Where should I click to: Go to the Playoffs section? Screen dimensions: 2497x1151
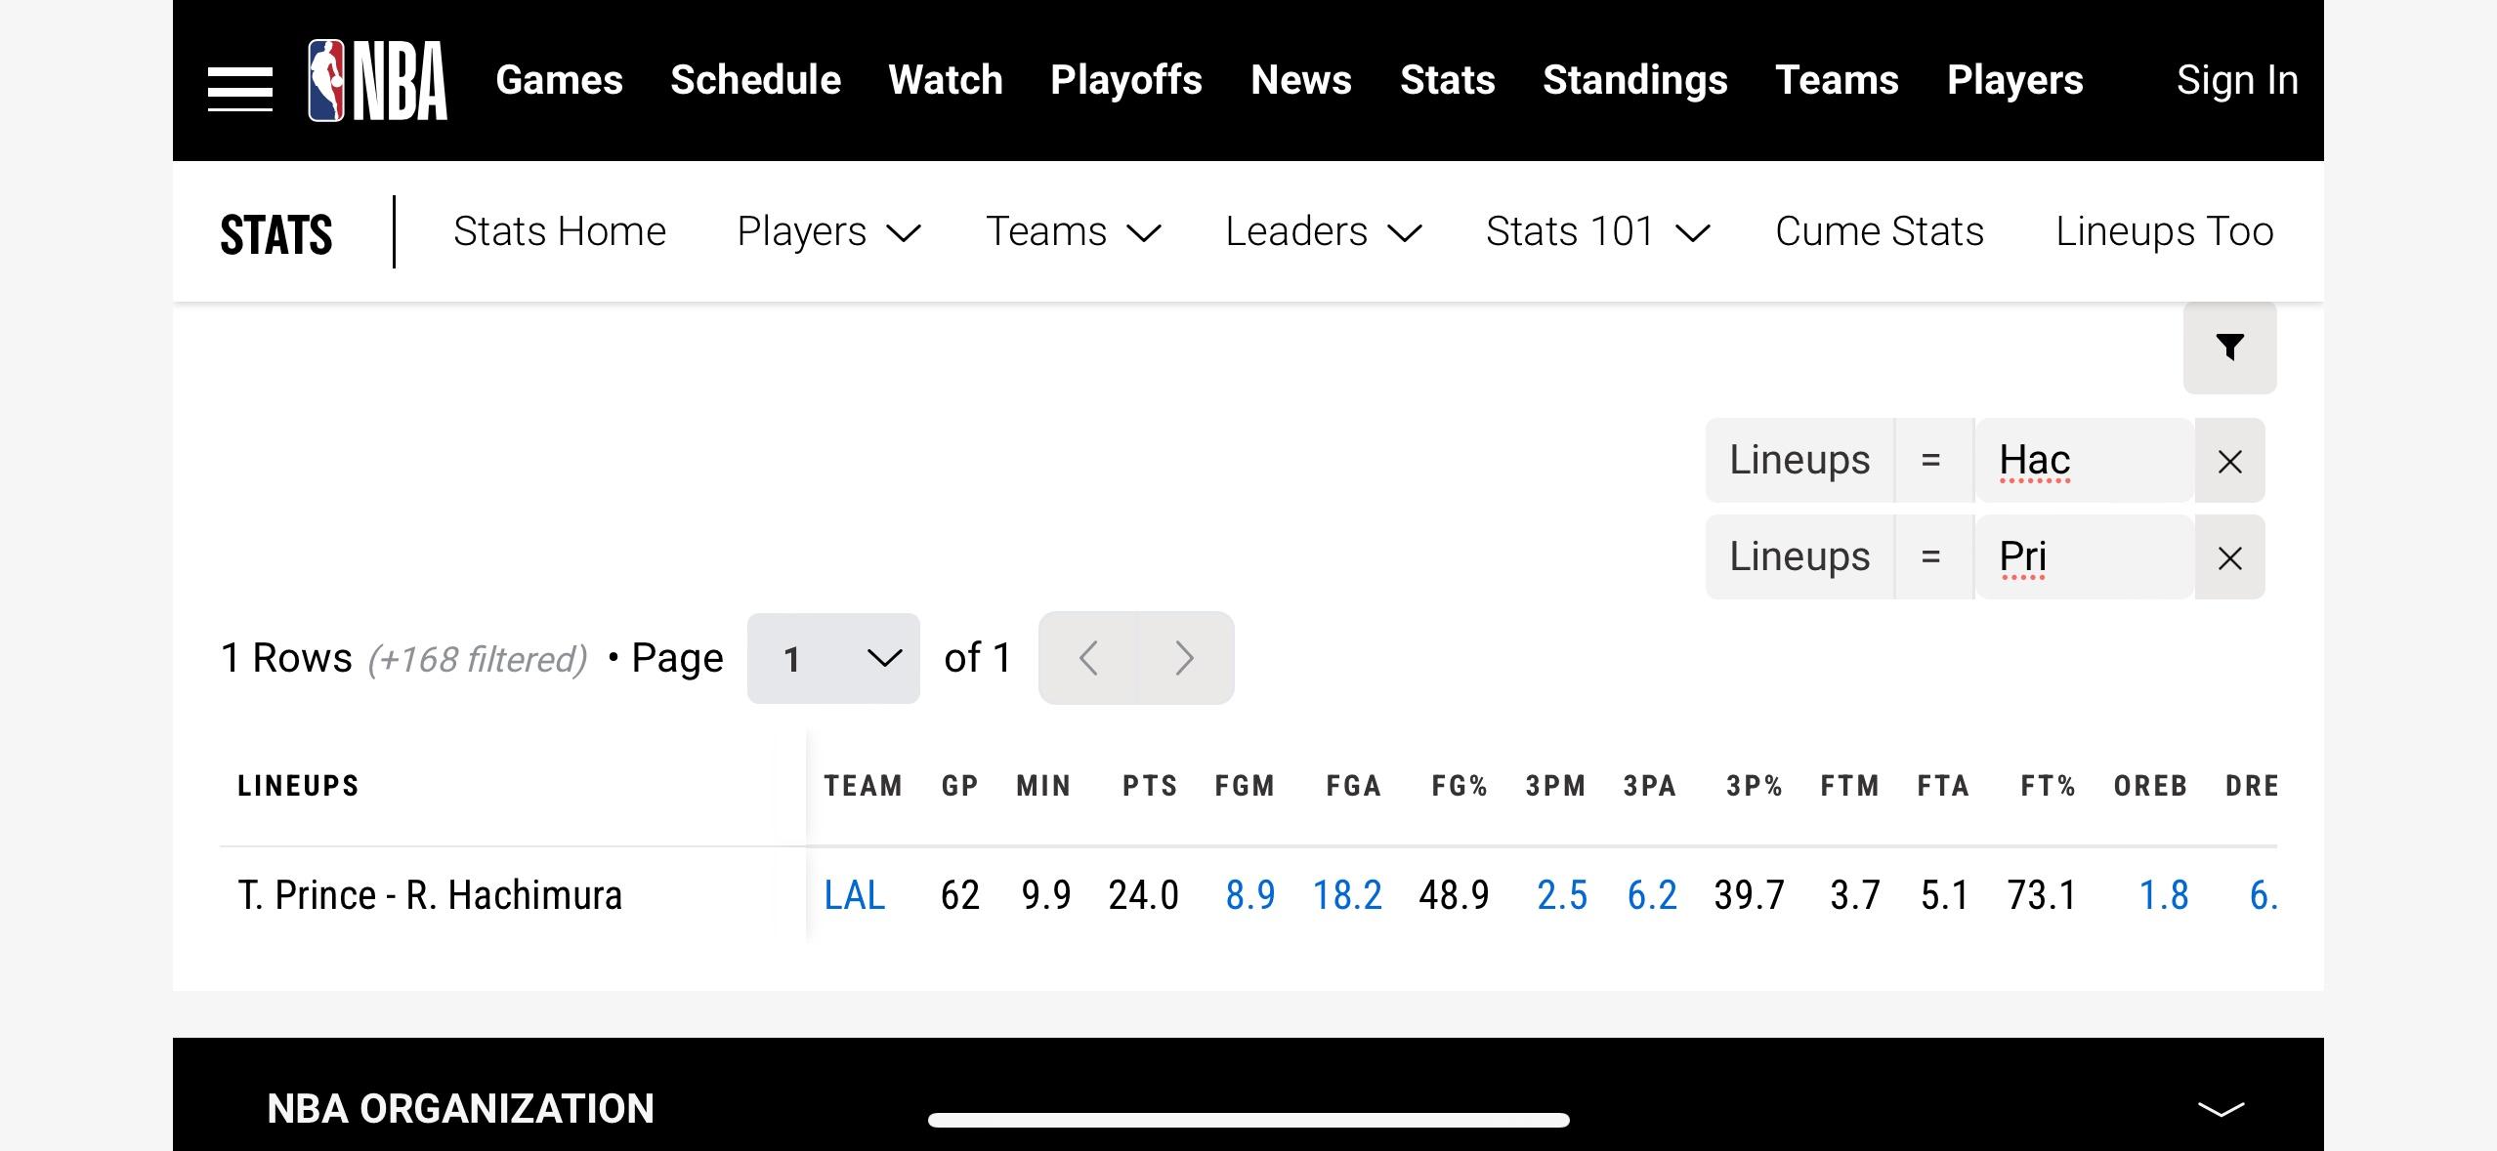1125,80
